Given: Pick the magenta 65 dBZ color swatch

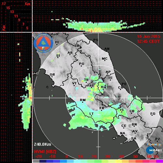Looking at the screenshot, I should pyautogui.click(x=159, y=161).
